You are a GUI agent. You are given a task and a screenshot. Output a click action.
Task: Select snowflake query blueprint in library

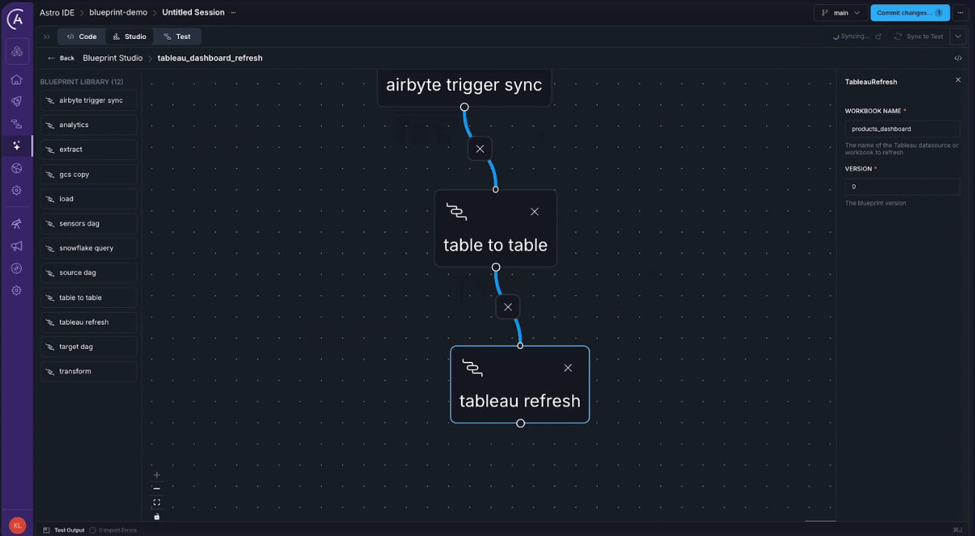click(x=89, y=248)
